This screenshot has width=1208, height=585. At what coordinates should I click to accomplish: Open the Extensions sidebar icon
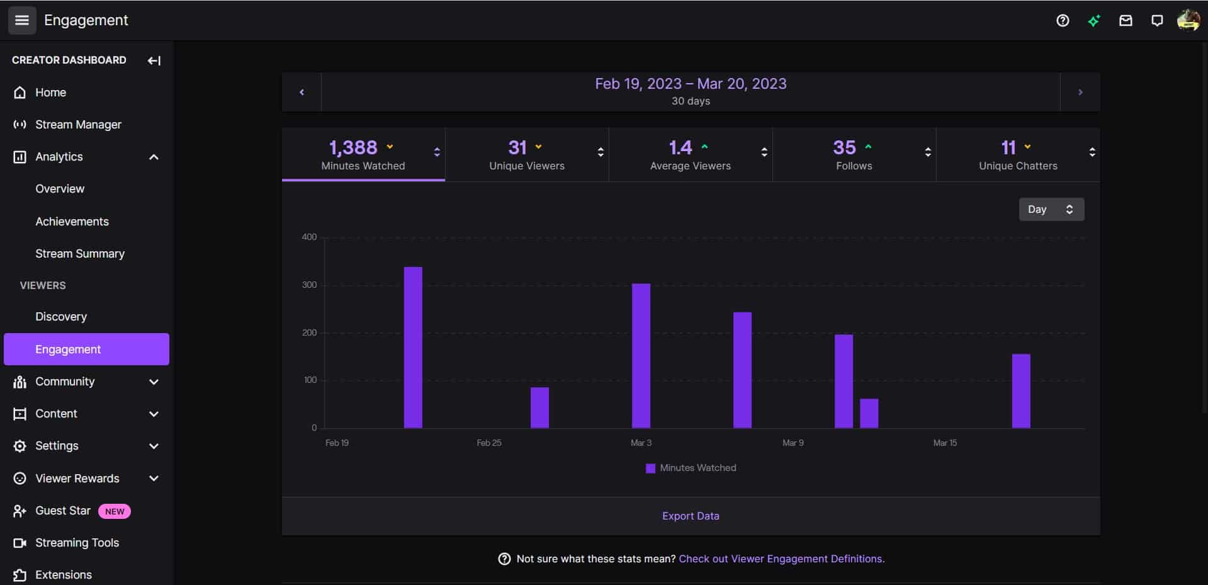pyautogui.click(x=19, y=575)
